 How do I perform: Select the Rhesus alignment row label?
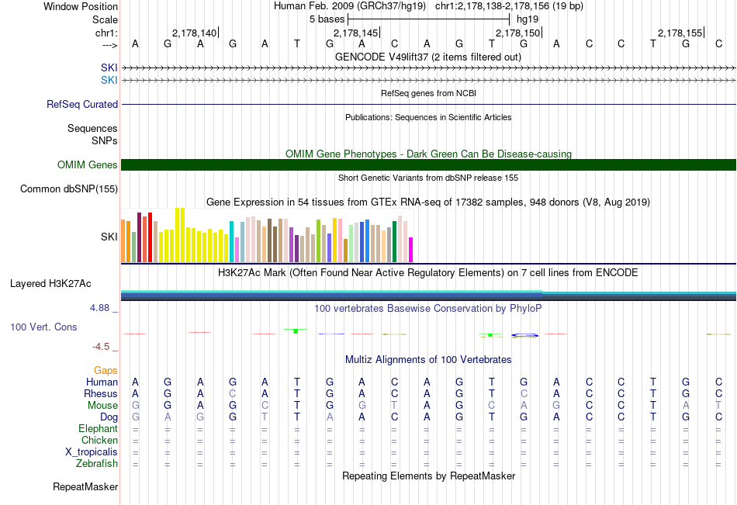click(x=101, y=393)
